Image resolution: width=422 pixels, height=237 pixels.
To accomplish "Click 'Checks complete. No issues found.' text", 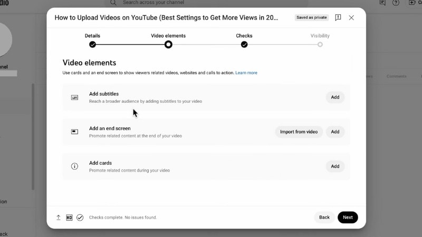I will click(123, 218).
